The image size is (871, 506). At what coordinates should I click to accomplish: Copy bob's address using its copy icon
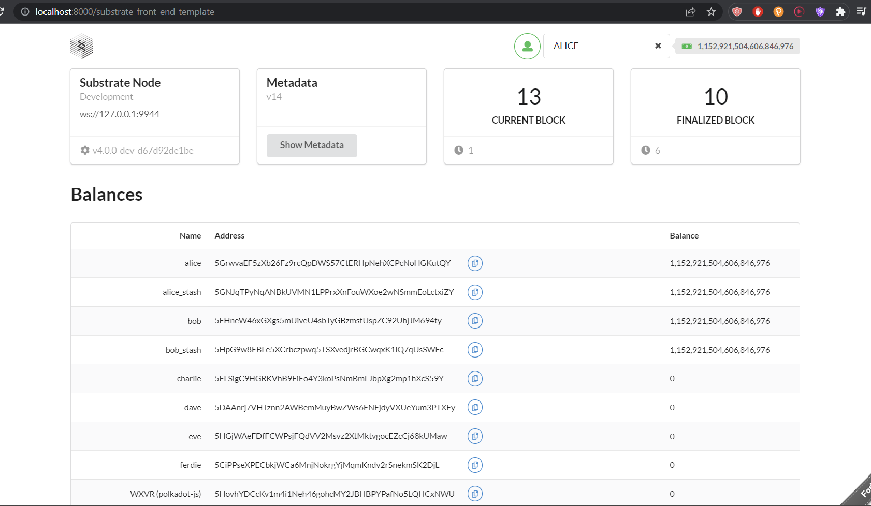tap(475, 321)
